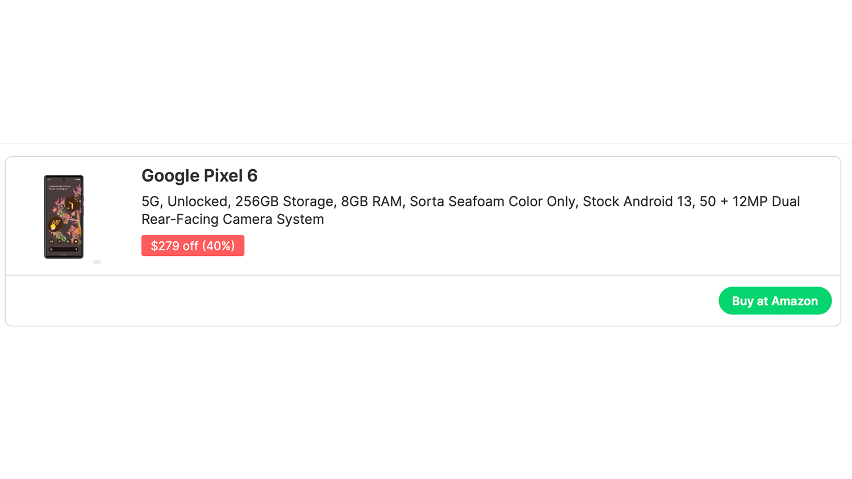The width and height of the screenshot is (852, 479).
Task: Click the "Rear-Facing Camera System" text
Action: 232,219
